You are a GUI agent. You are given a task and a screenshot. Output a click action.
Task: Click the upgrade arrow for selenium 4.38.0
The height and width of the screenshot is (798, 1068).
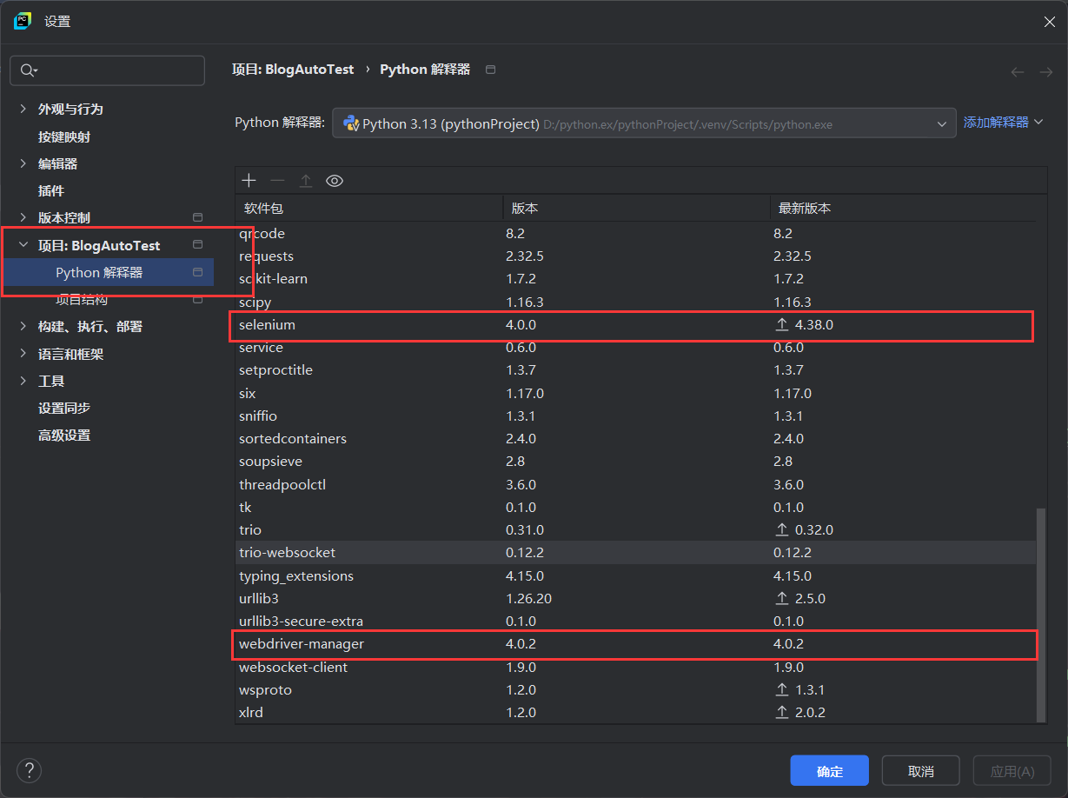click(782, 325)
